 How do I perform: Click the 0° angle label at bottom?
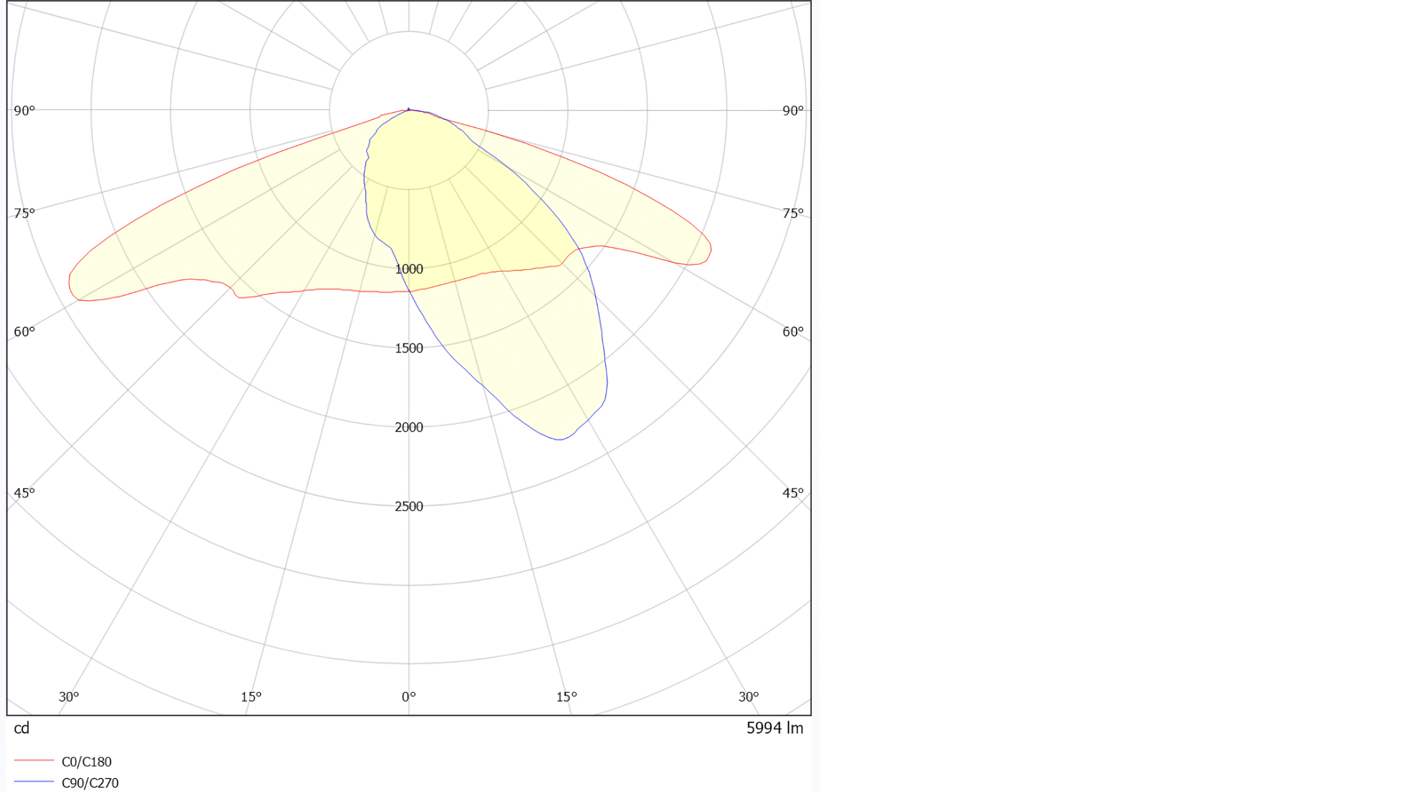[409, 697]
